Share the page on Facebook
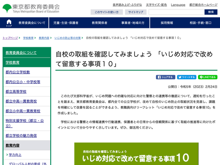This screenshot has height=165, width=220. (165, 77)
